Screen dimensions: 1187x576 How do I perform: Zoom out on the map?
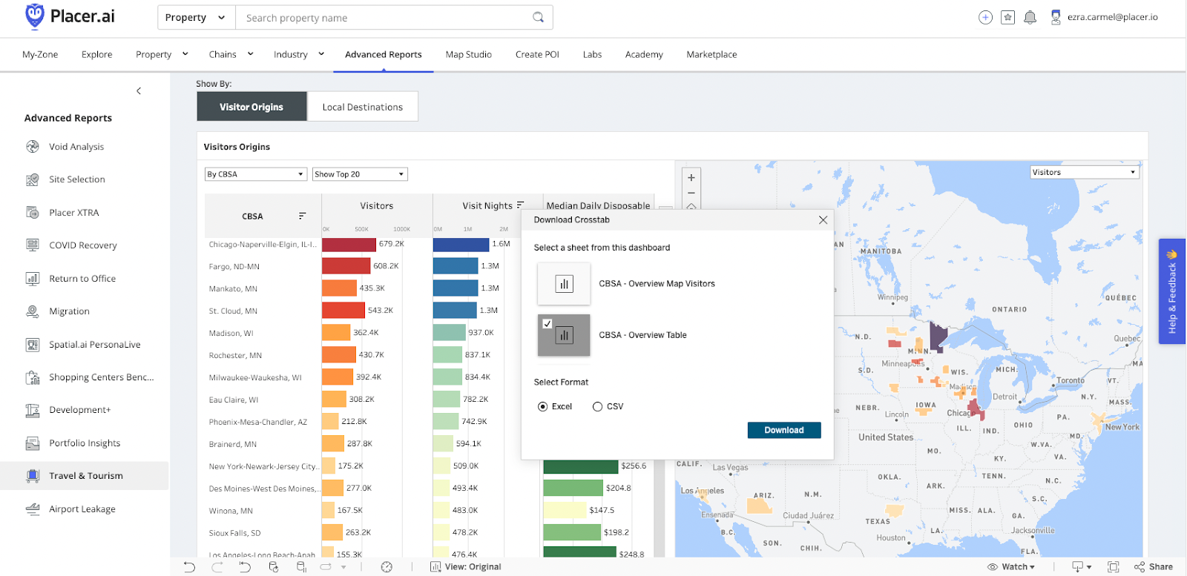tap(691, 193)
